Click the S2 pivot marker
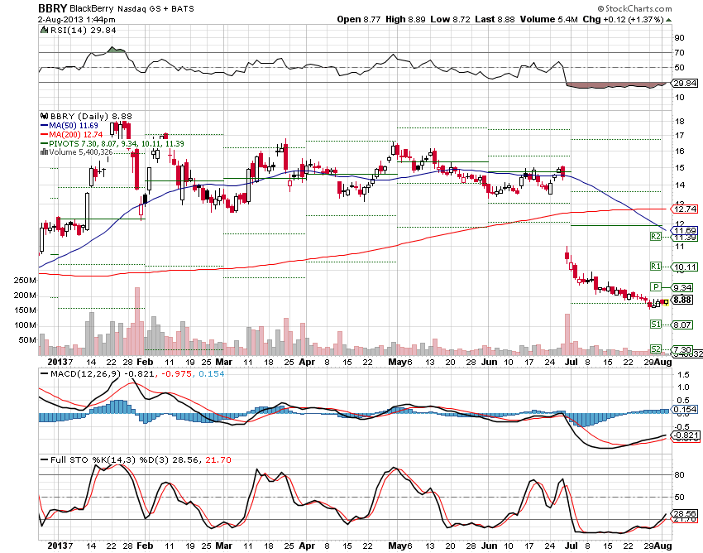Screen dimensions: 703x553 (656, 349)
